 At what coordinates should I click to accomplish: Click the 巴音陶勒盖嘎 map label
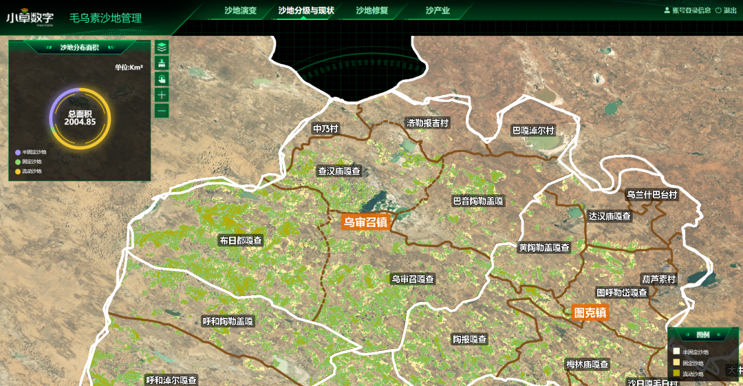(478, 201)
